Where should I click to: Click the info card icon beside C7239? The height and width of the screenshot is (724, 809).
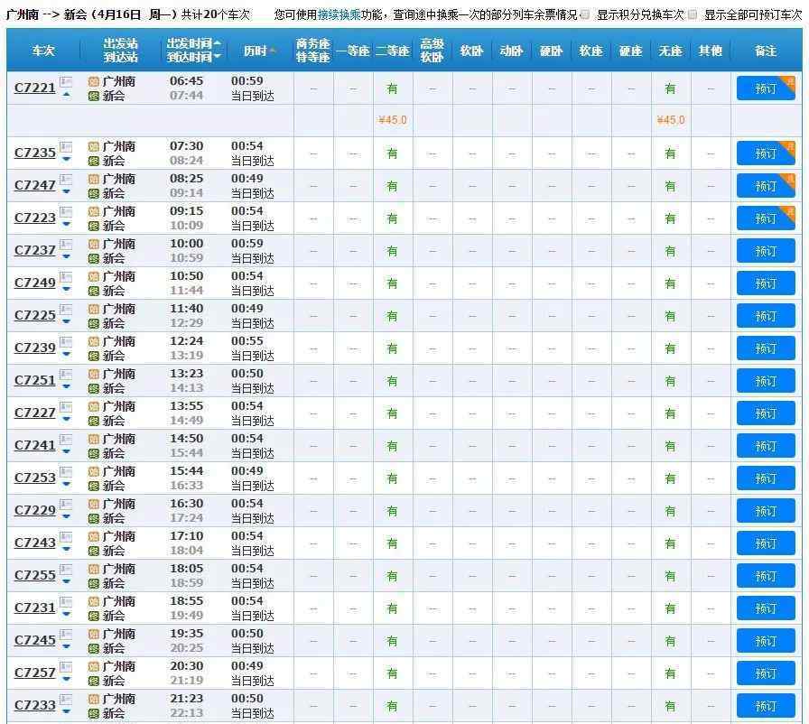coord(66,342)
